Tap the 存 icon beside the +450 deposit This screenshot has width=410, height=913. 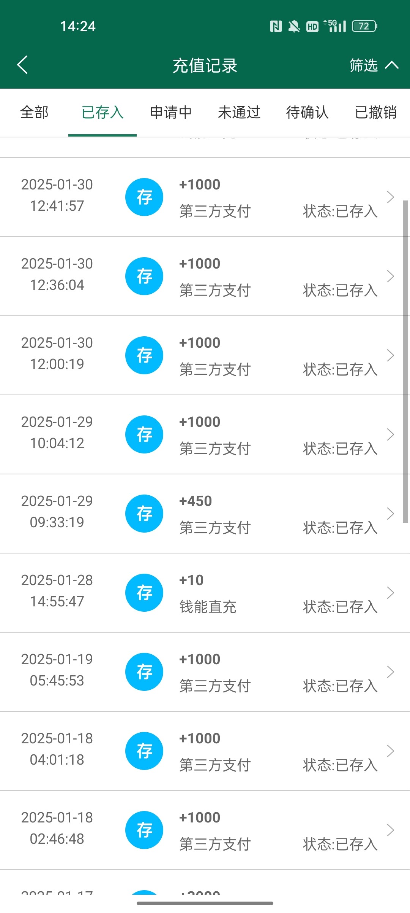pyautogui.click(x=144, y=514)
